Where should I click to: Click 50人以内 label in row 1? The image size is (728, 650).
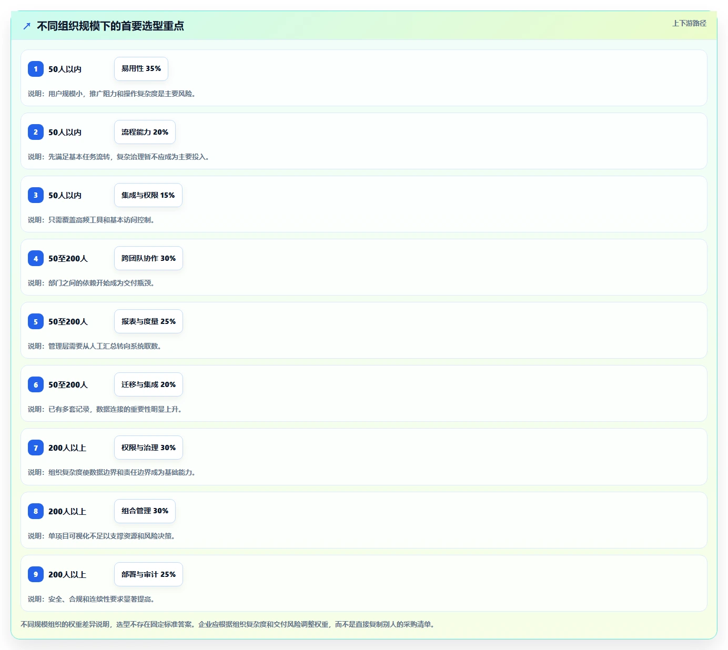click(65, 69)
